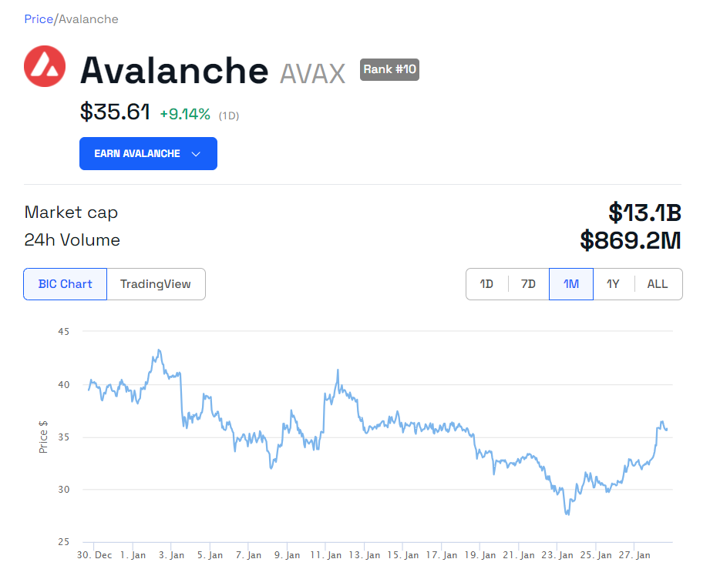Click the +9.14% daily change

[x=185, y=114]
